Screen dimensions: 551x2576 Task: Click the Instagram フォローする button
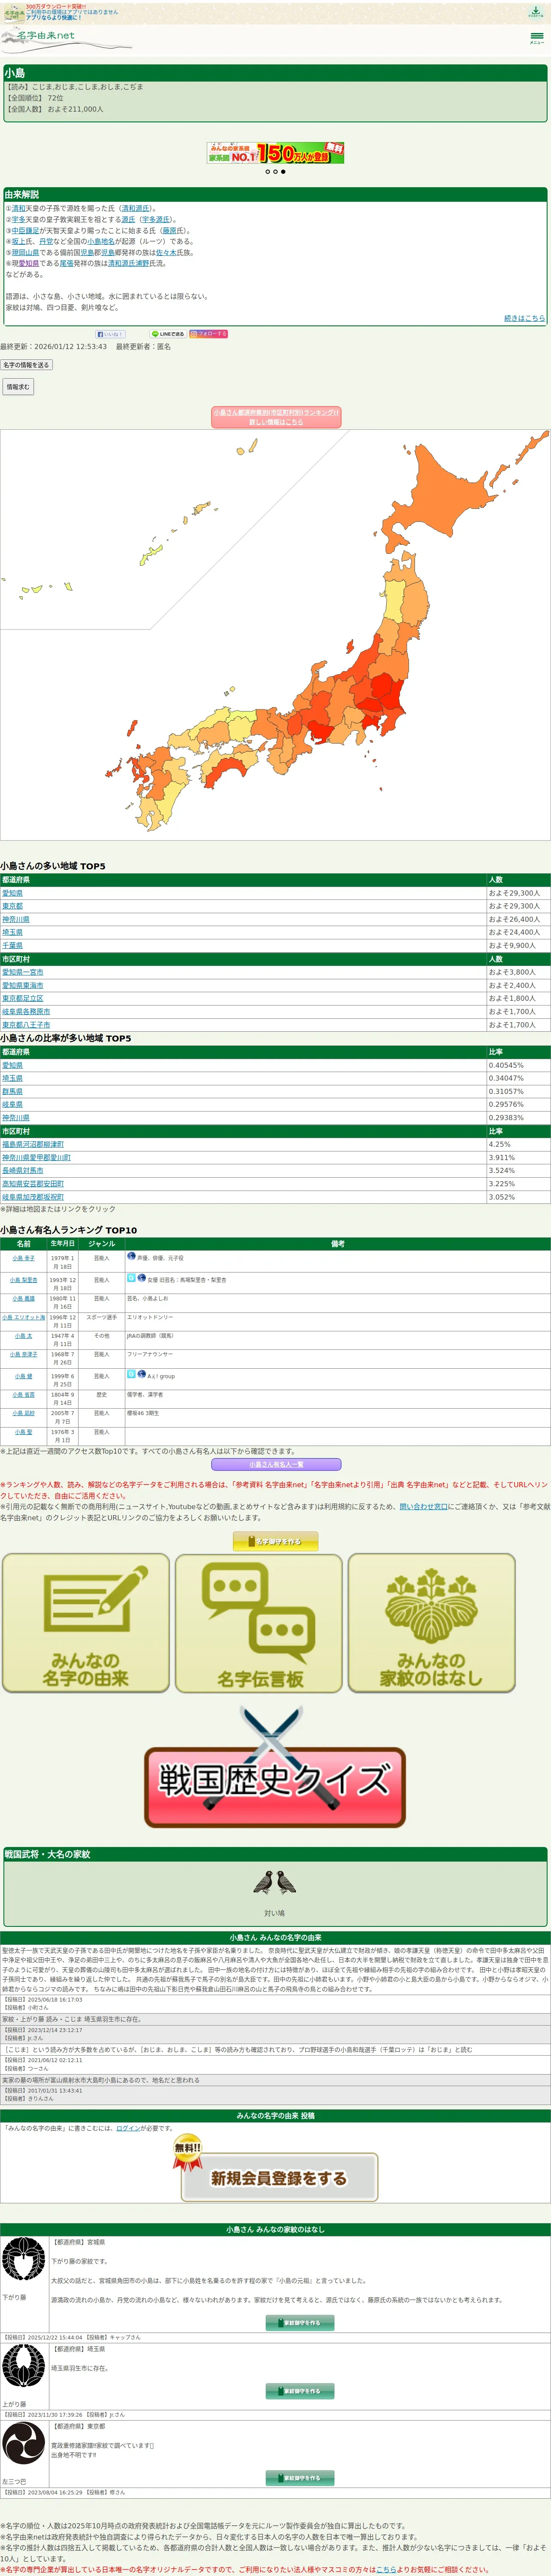[209, 334]
